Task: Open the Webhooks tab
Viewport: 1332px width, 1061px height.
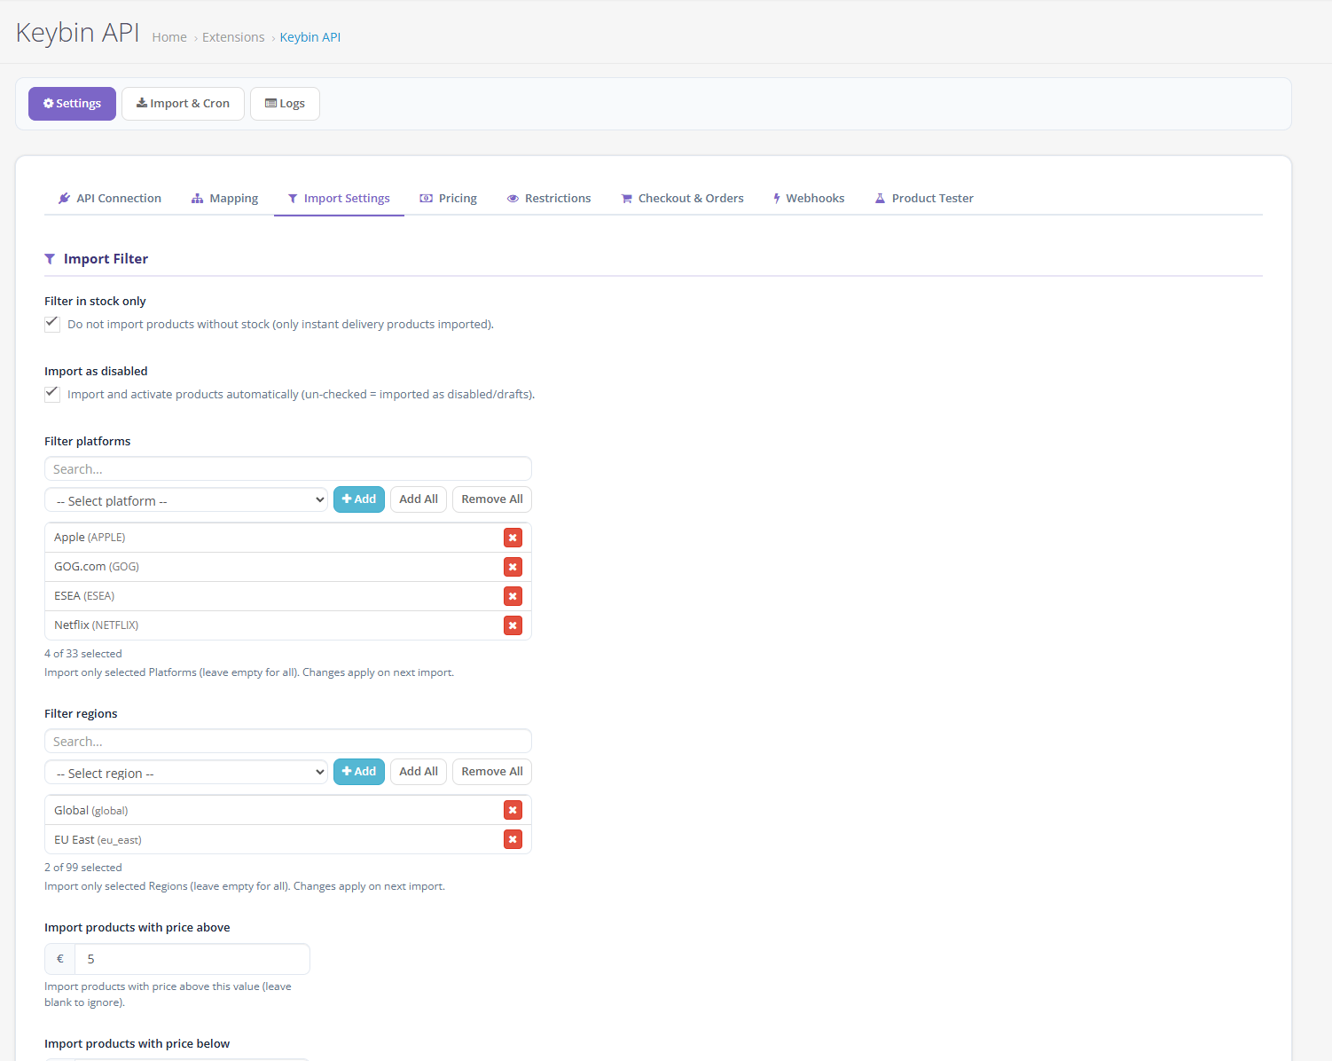Action: pos(808,199)
